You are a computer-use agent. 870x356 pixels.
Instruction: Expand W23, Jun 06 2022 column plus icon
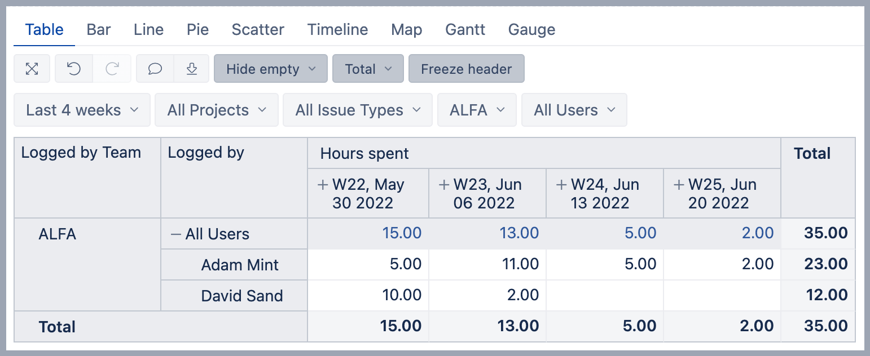click(x=445, y=185)
